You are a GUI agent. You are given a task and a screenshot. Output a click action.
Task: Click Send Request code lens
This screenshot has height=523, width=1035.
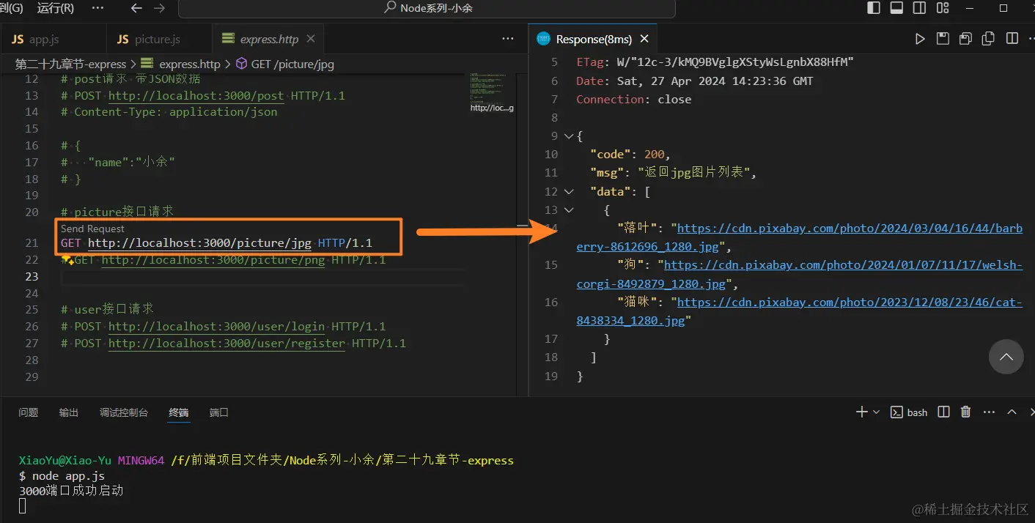[92, 229]
